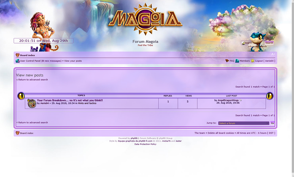Click the REPLIES column header
294x177 pixels.
168,96
